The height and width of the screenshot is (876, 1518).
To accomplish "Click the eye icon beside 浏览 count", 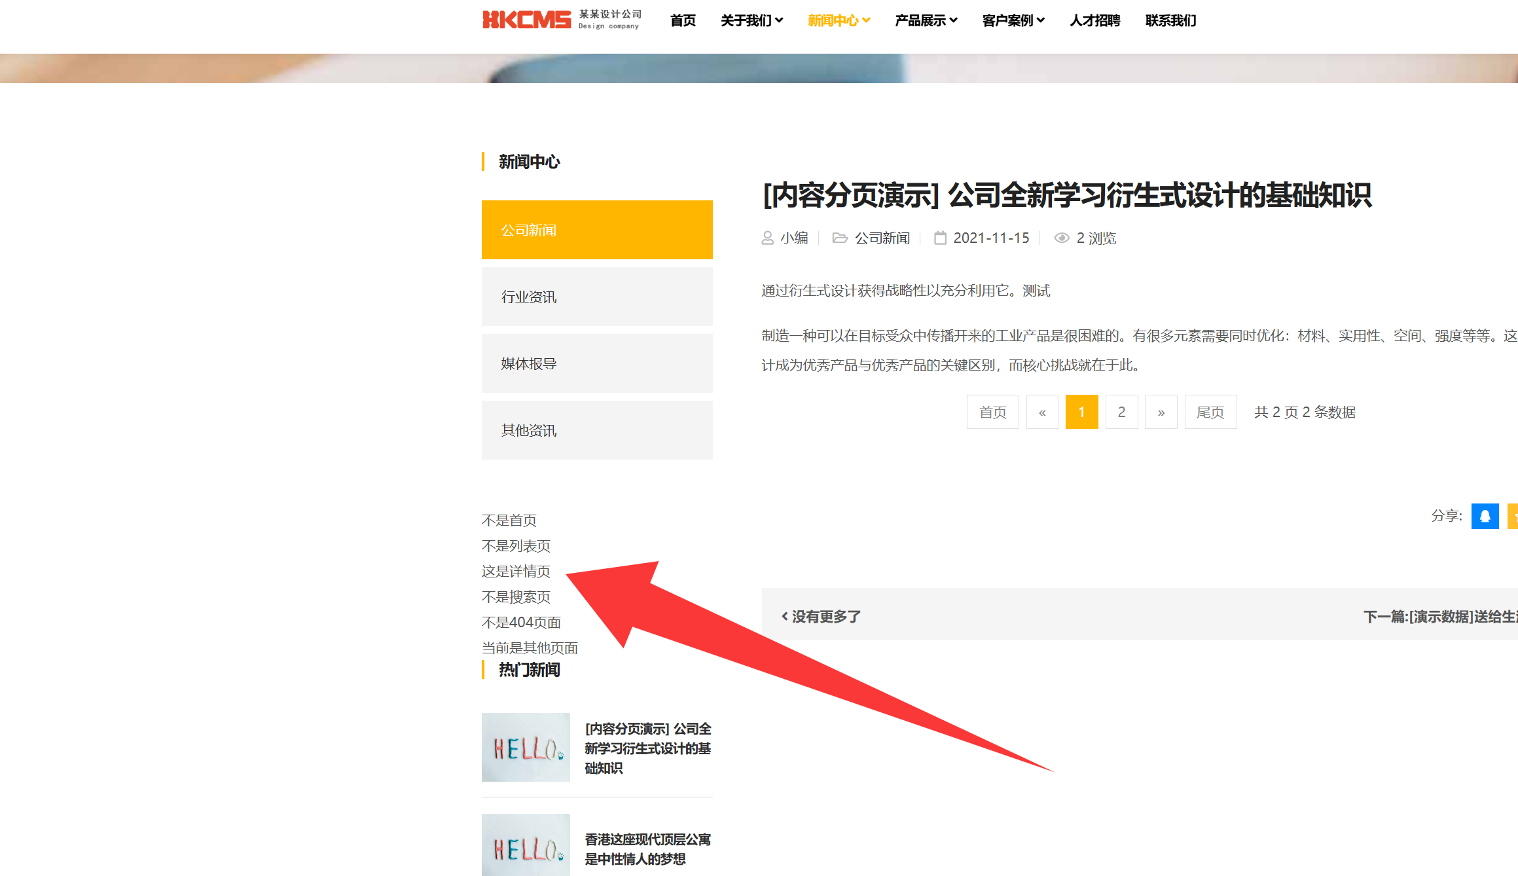I will [1061, 238].
